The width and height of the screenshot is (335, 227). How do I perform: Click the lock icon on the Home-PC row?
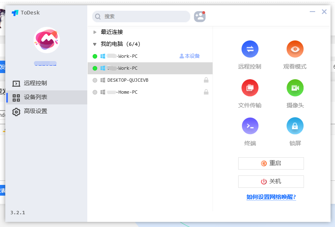(x=206, y=92)
